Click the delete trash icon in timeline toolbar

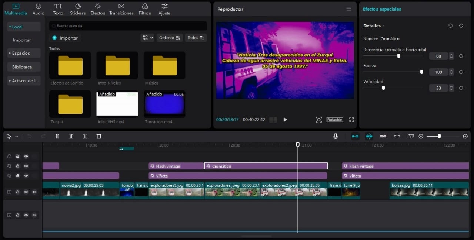point(99,136)
